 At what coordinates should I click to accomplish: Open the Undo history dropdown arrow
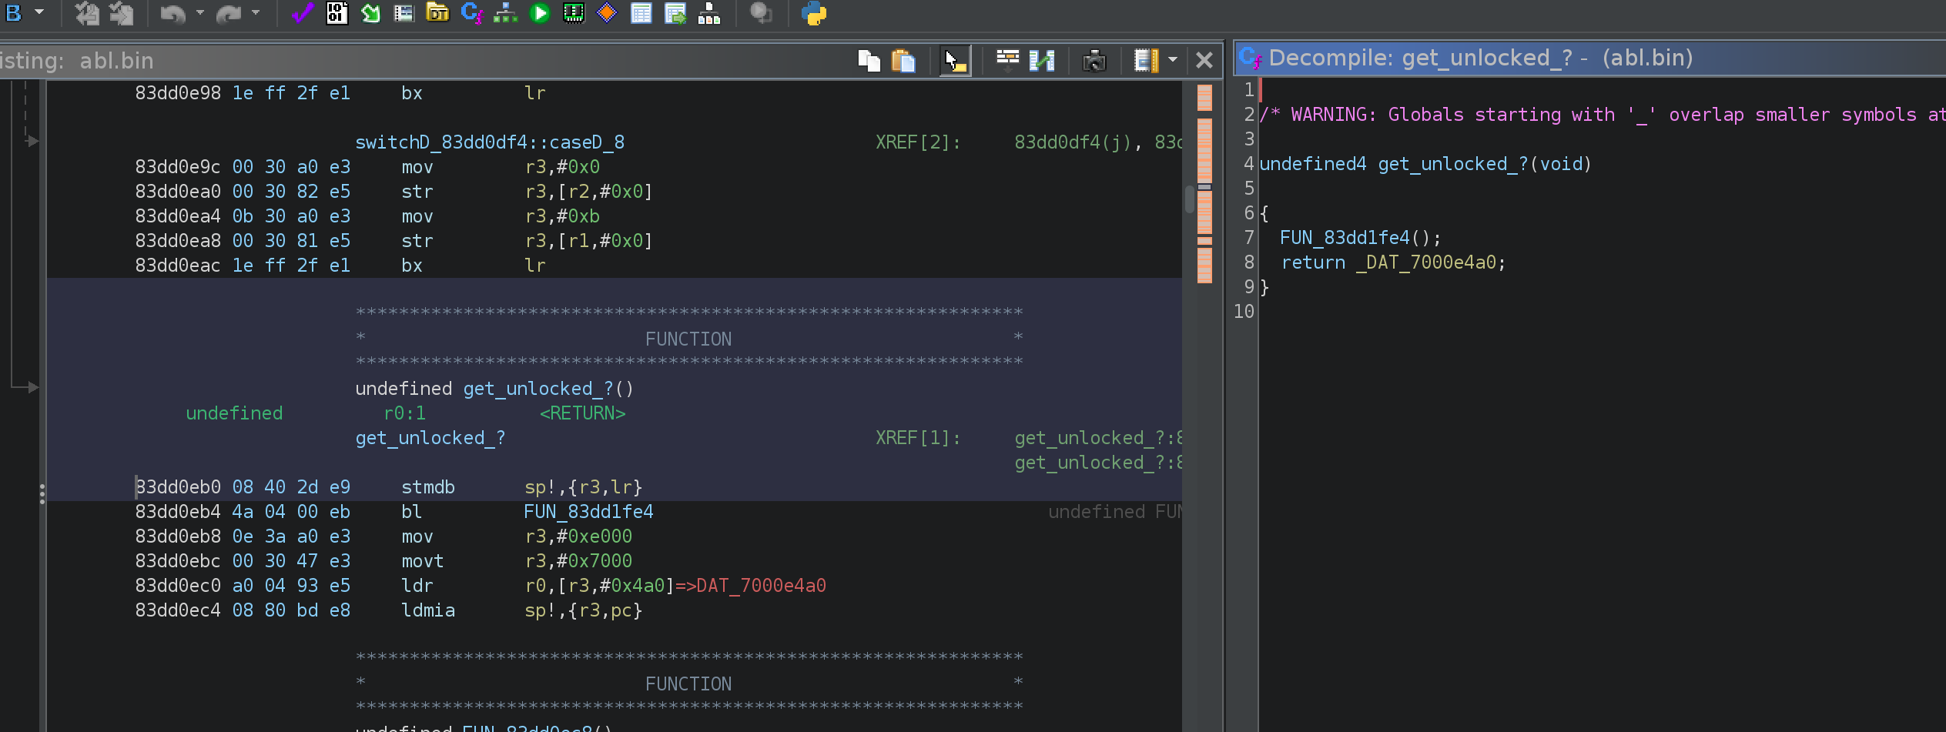point(200,12)
